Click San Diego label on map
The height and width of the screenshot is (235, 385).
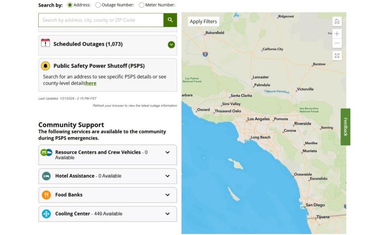point(315,205)
